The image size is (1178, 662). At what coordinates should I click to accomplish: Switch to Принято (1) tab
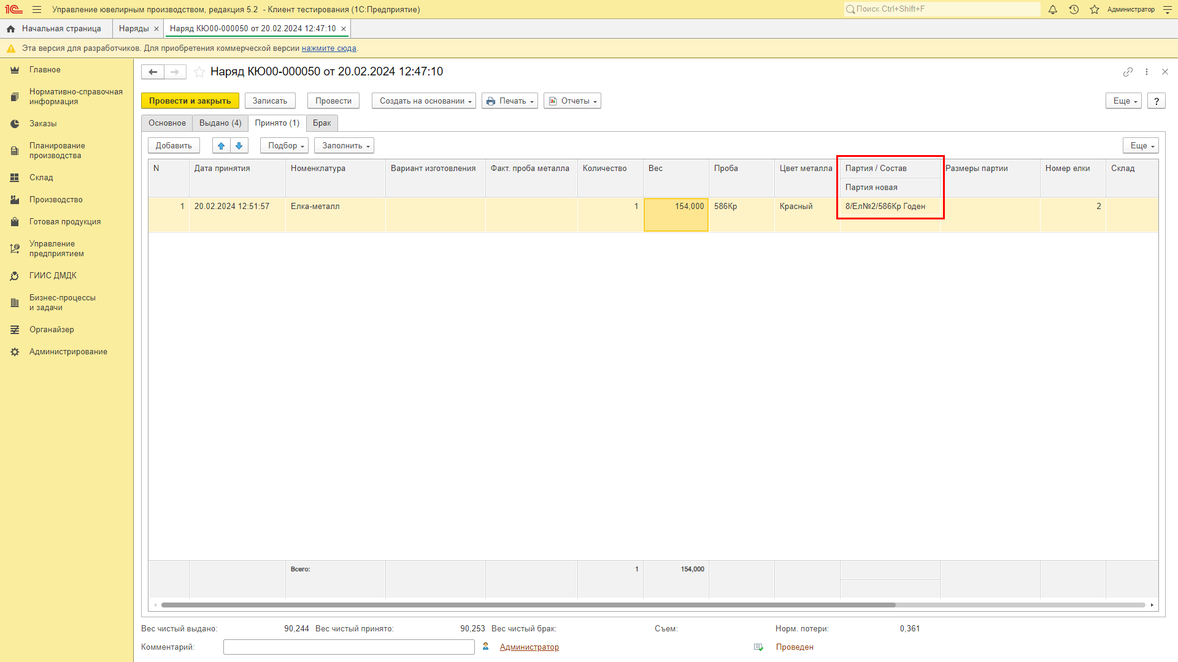click(277, 123)
